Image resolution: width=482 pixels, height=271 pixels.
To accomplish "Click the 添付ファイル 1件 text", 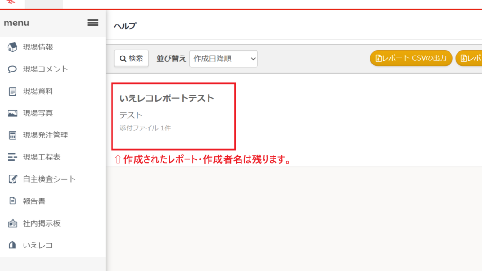I will [x=145, y=128].
